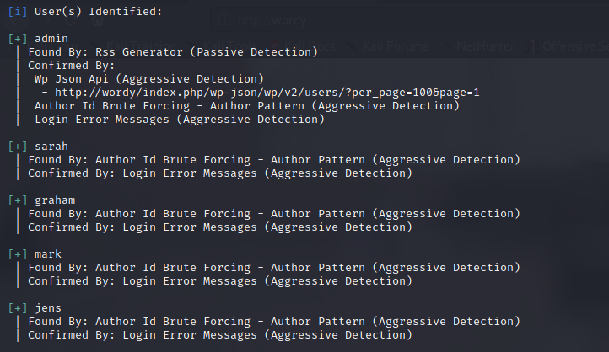Click the faint home icon in browser toolbar
This screenshot has height=352, width=609.
[98, 19]
